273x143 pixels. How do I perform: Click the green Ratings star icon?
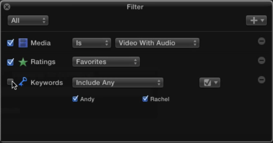tap(23, 62)
